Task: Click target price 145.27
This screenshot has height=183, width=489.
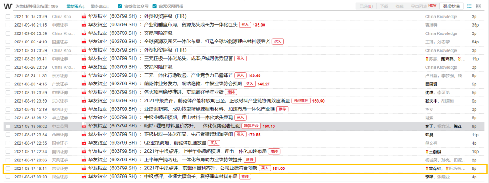Action: tap(264, 84)
